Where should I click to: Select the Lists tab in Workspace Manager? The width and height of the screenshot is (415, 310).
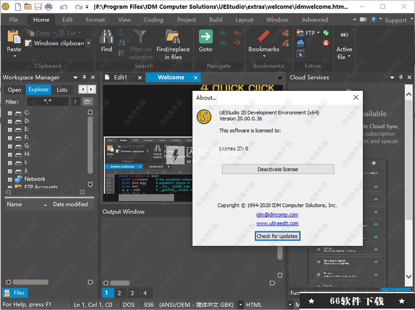tap(62, 90)
